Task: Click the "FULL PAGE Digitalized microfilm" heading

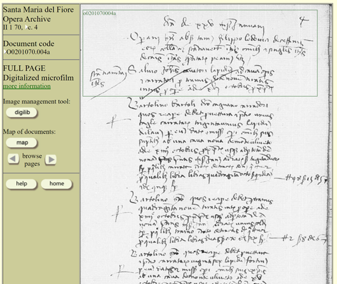Action: pyautogui.click(x=38, y=73)
